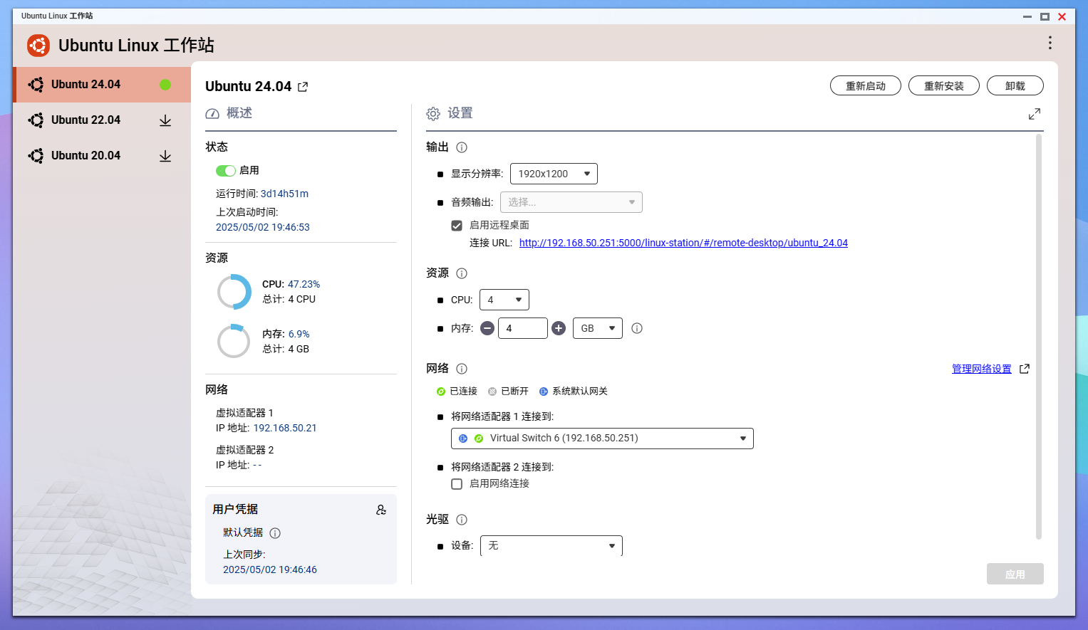Click the user credentials edit icon
The width and height of the screenshot is (1088, 630).
[381, 510]
